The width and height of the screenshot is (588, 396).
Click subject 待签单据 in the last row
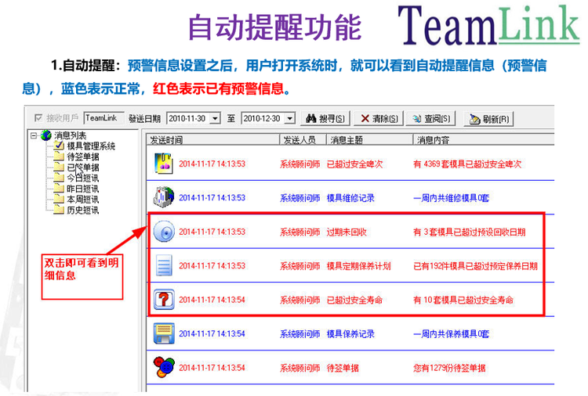[343, 368]
